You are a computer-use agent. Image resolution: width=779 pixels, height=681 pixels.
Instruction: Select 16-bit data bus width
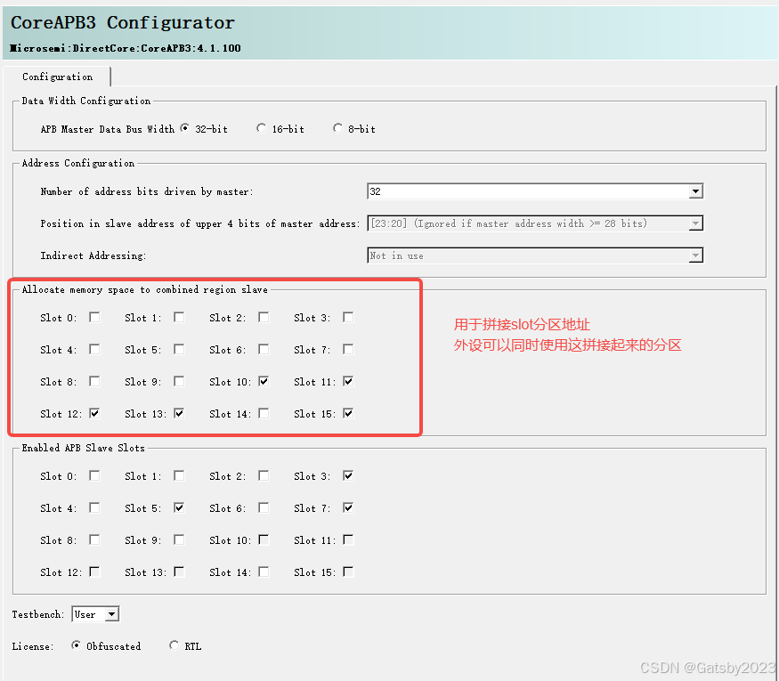click(262, 128)
